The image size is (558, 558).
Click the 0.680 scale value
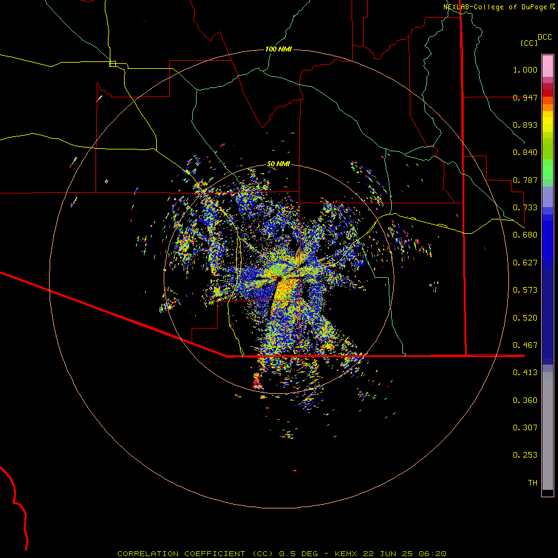click(x=525, y=235)
